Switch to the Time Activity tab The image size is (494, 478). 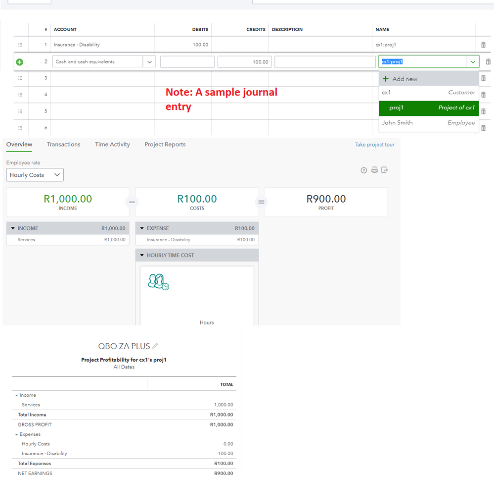tap(112, 145)
